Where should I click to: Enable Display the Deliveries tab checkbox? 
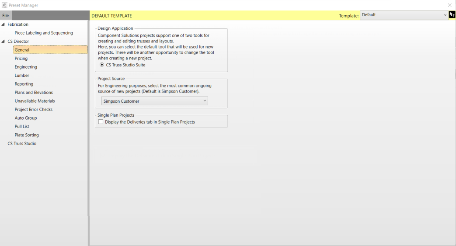(x=101, y=122)
